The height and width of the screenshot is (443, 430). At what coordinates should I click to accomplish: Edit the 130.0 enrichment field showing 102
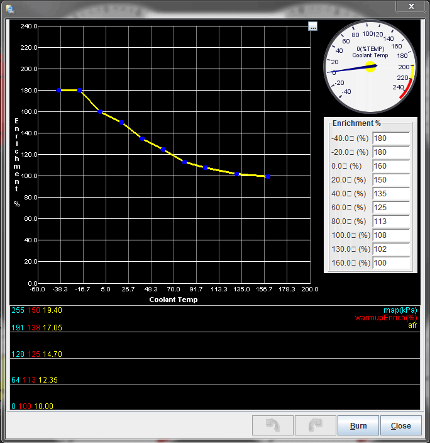tap(391, 249)
